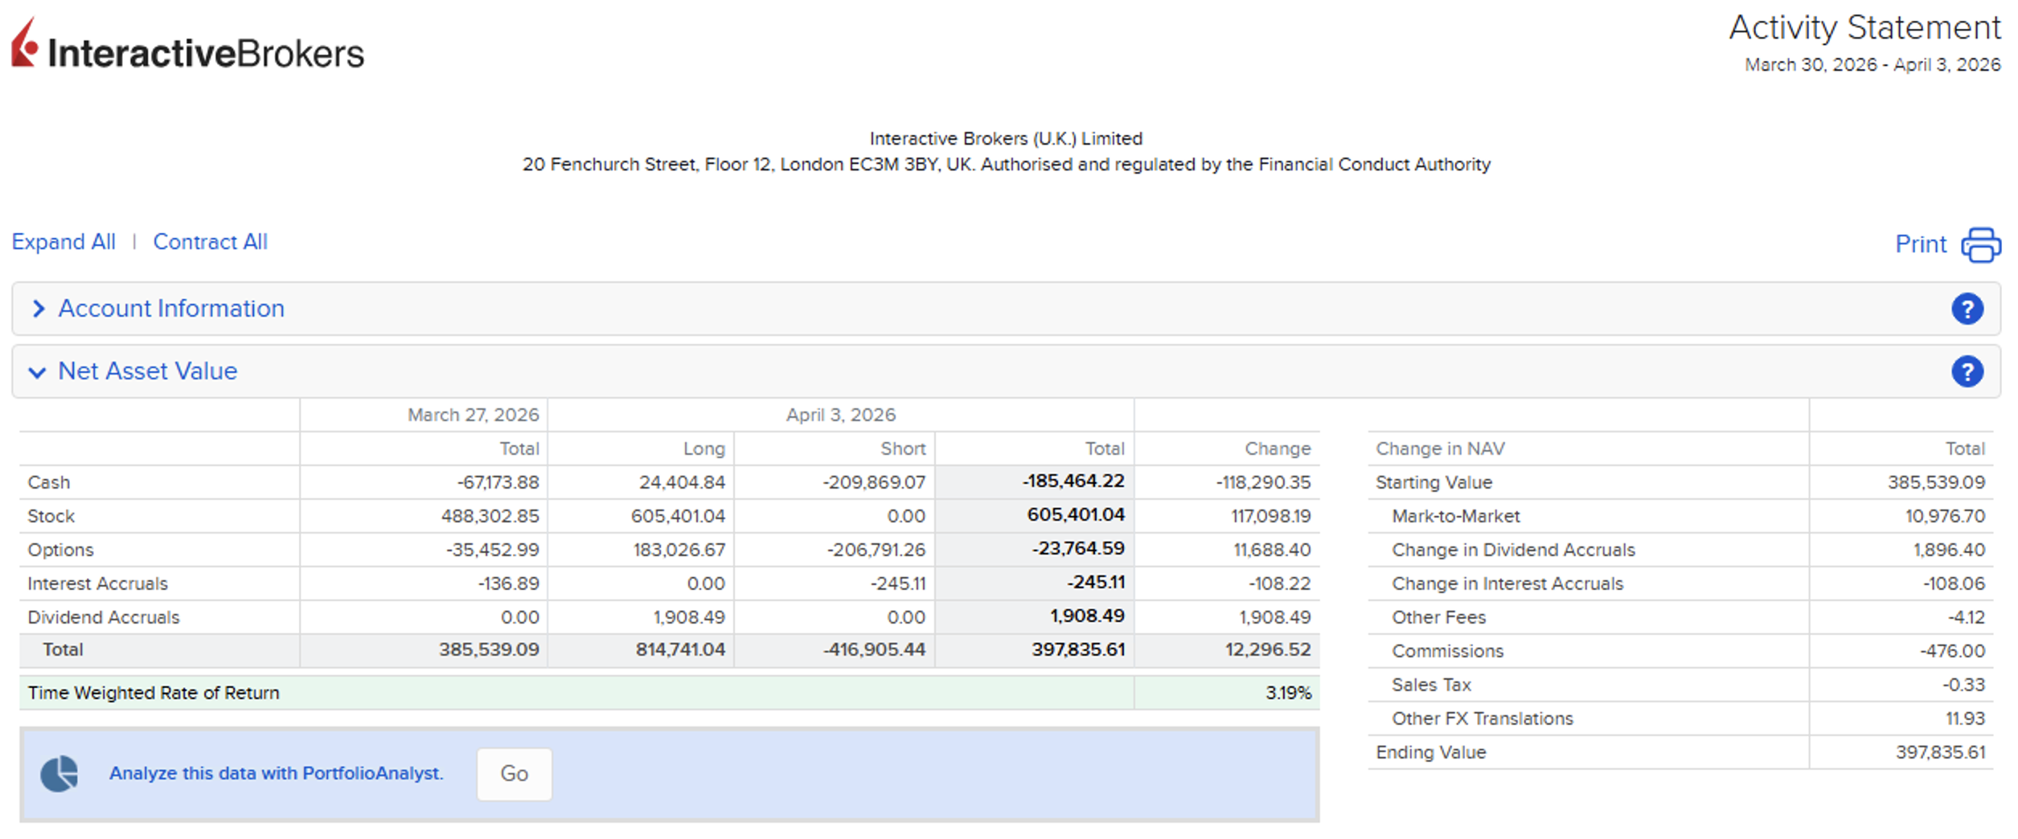This screenshot has width=2018, height=839.
Task: Expand the Account Information chevron
Action: tap(38, 309)
